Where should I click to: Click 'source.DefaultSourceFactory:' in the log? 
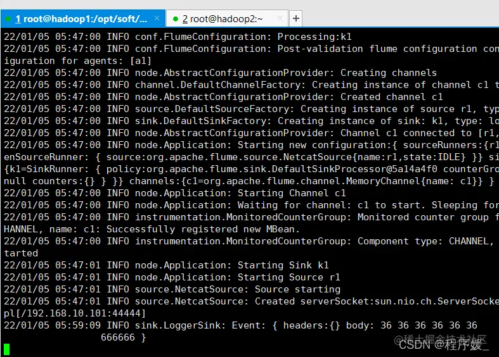215,110
